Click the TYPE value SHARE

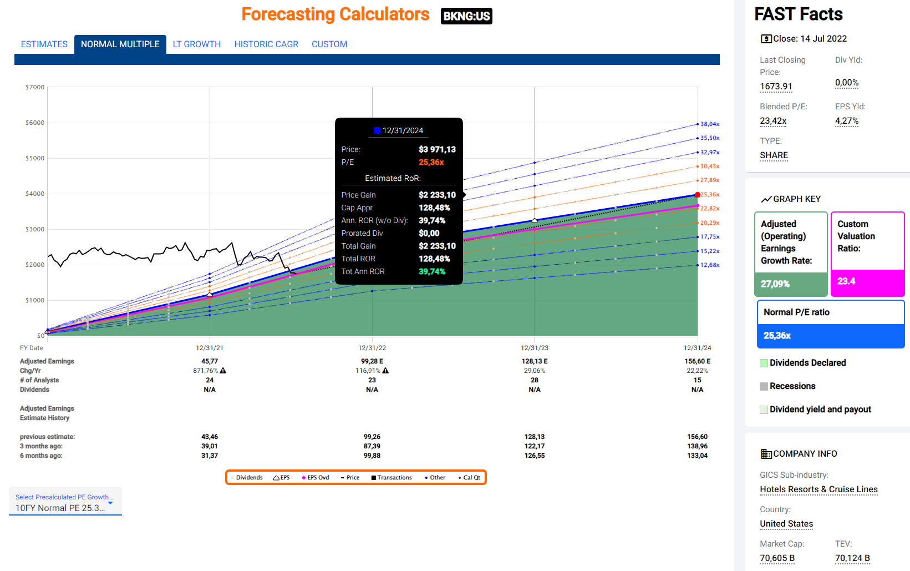pos(774,155)
